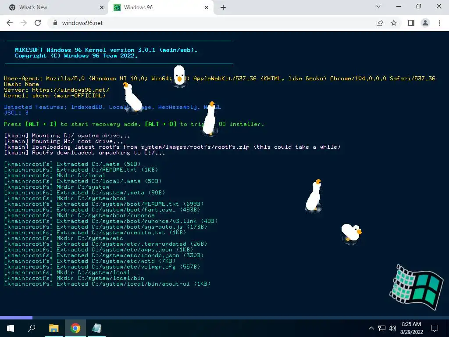This screenshot has height=337, width=449.
Task: Click the Rootfs downloaded, unpacking log line
Action: tap(85, 153)
